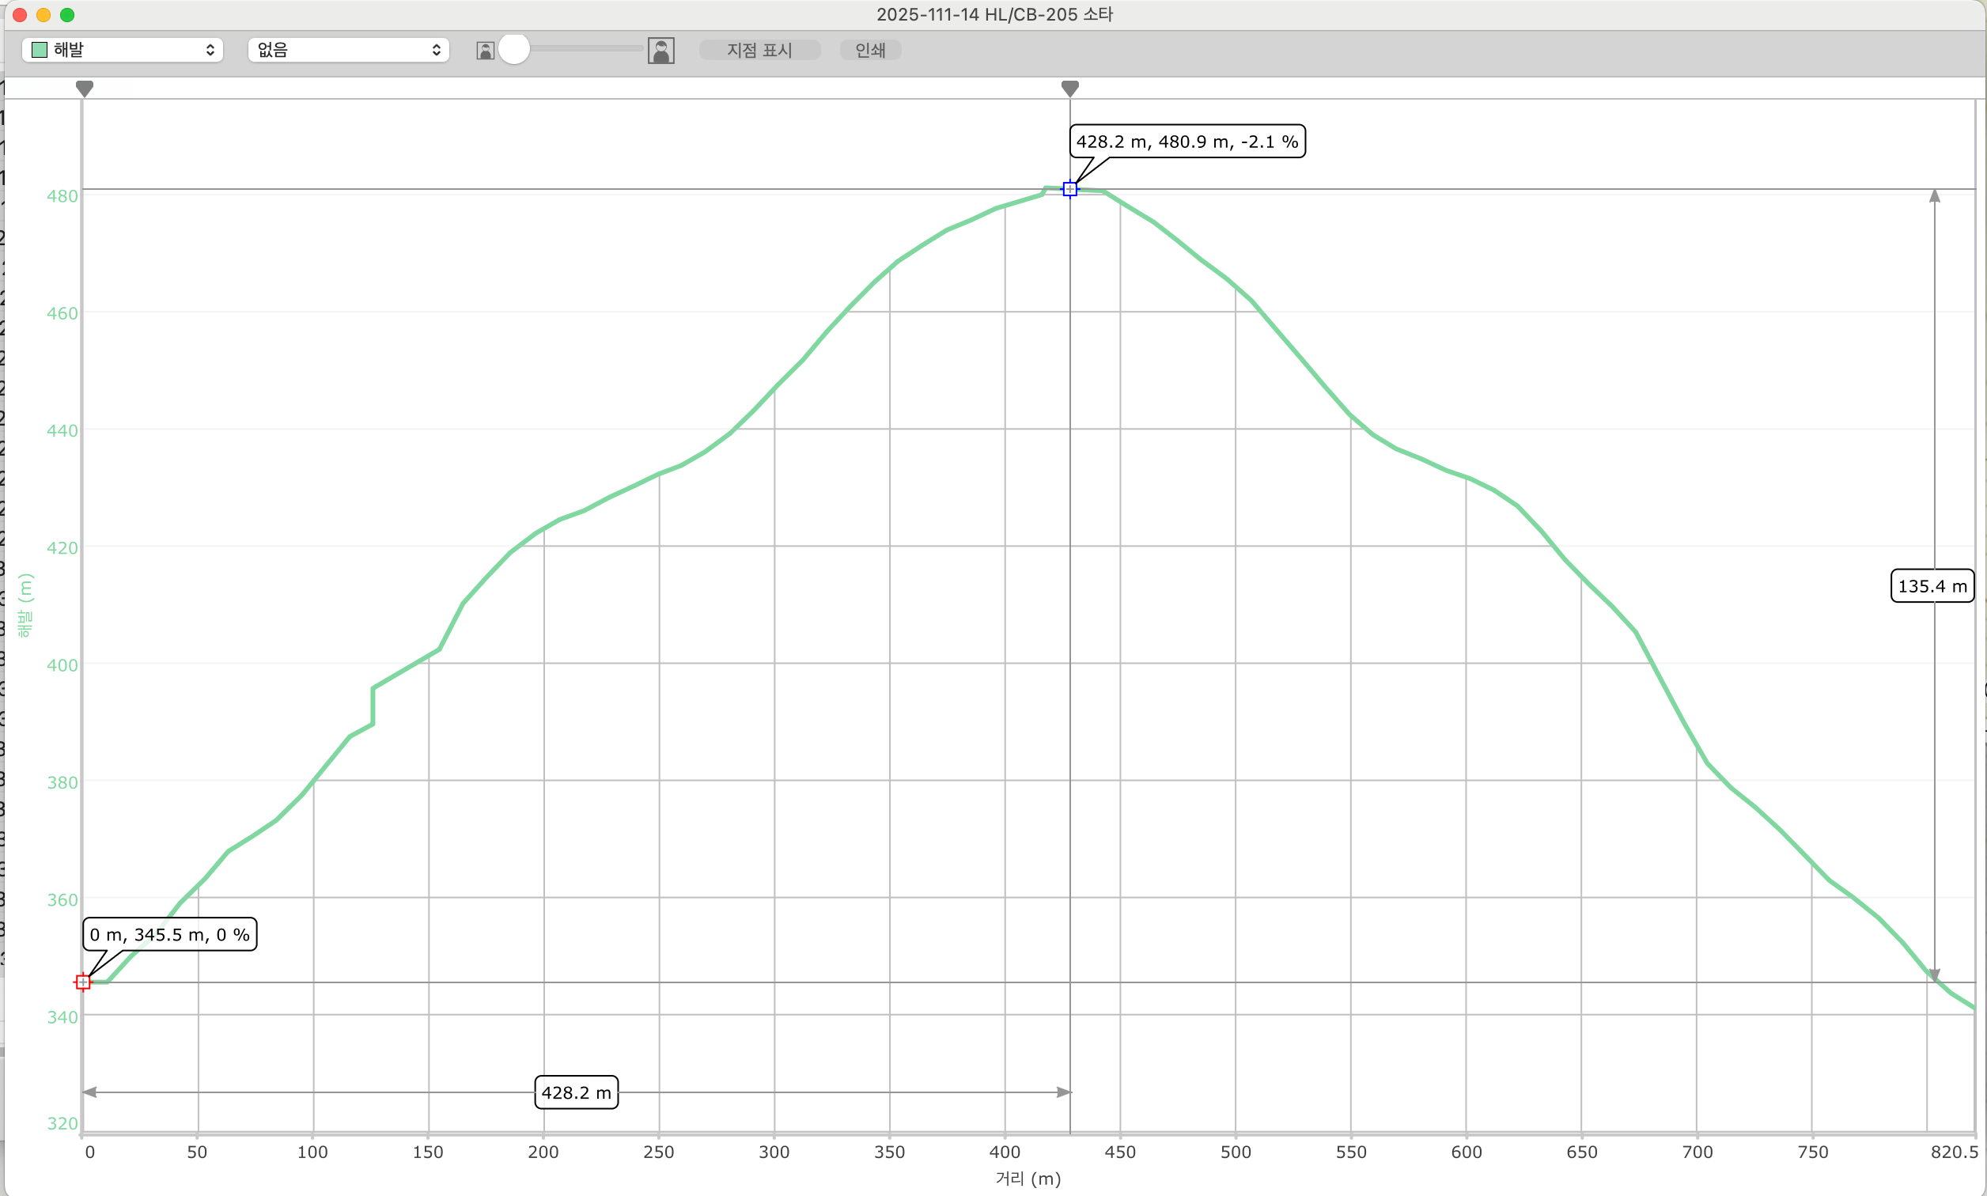Open the 없음 secondary graph dropdown
The height and width of the screenshot is (1196, 1987).
pos(348,50)
